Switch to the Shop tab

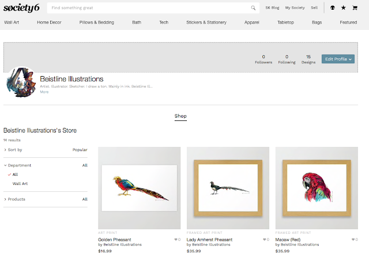tap(180, 116)
